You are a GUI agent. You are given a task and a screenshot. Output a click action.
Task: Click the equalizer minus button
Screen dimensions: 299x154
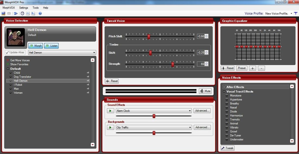pos(261,68)
